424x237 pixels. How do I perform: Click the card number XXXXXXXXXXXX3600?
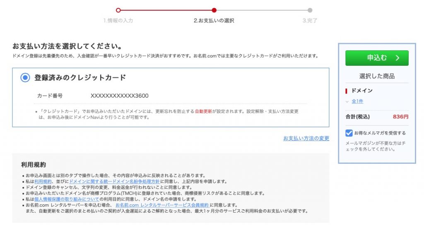[x=119, y=96]
